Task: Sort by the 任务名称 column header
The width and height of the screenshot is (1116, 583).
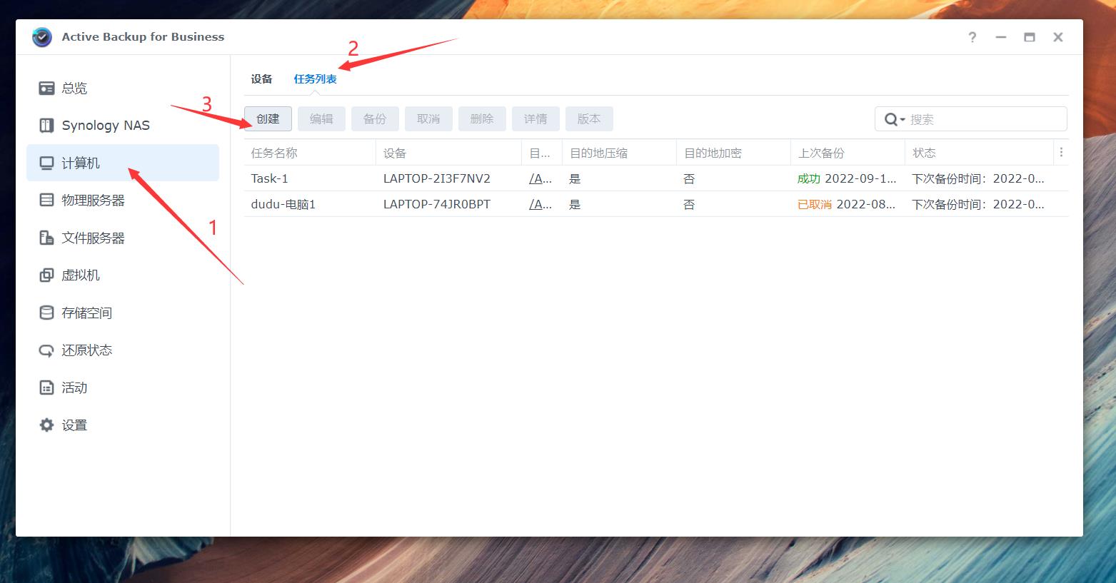Action: [310, 153]
